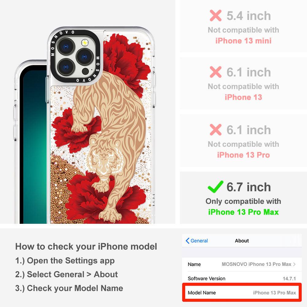Click the green checkmark beside 6.7 inch
Screen dimensions: 307x307
point(216,187)
